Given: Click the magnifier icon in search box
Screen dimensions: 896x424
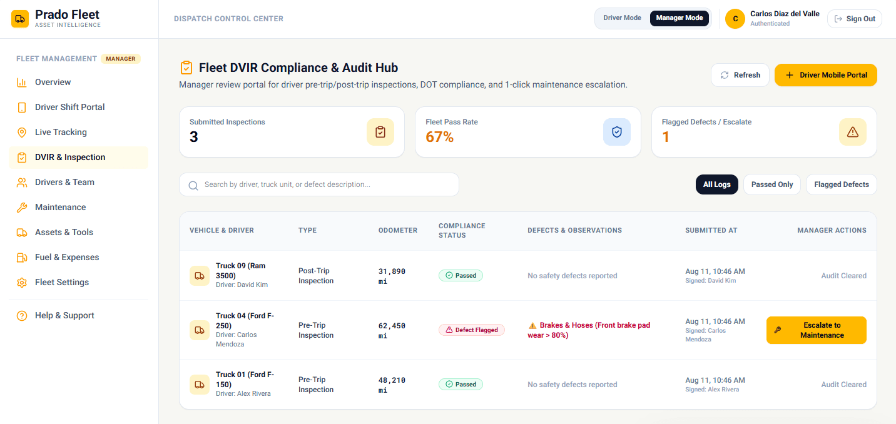Looking at the screenshot, I should pos(193,185).
